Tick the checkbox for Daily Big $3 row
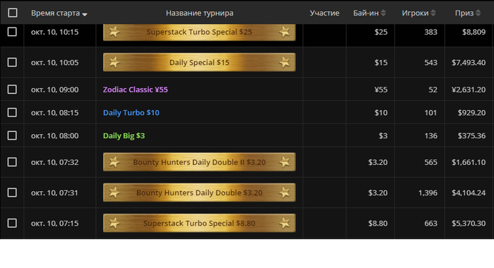494x268 pixels. pos(12,135)
